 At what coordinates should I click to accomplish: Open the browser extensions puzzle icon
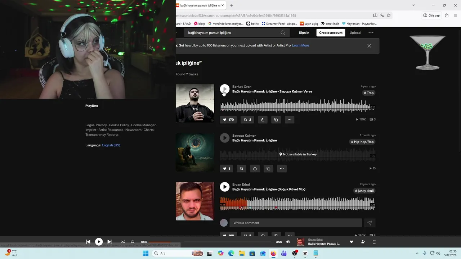447,15
